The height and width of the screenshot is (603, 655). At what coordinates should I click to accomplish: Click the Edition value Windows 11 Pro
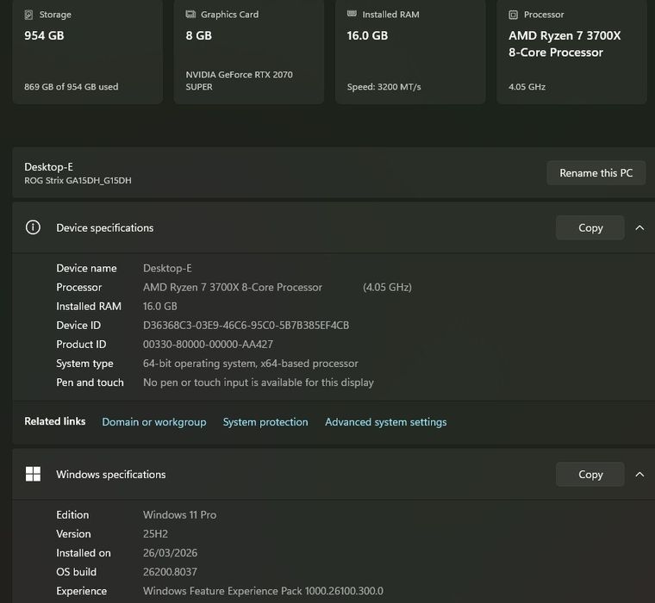pyautogui.click(x=179, y=515)
